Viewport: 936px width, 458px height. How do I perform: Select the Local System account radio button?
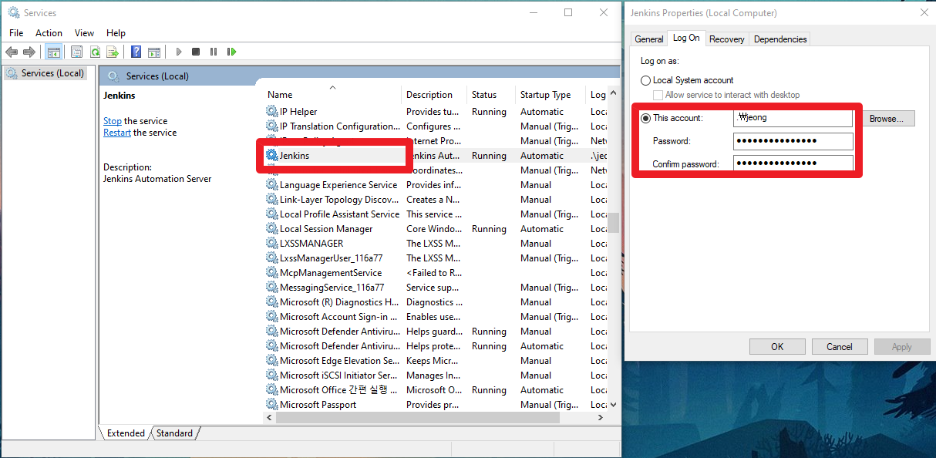coord(646,80)
